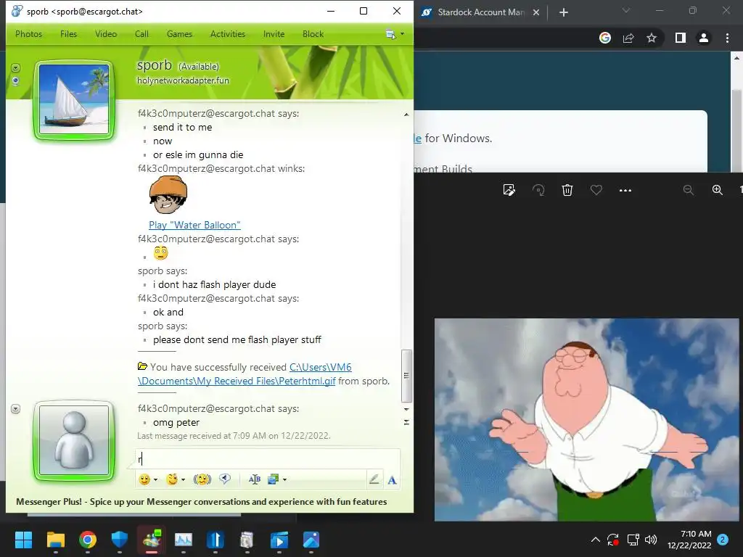Click the background image chooser icon
The image size is (743, 557).
tap(274, 479)
